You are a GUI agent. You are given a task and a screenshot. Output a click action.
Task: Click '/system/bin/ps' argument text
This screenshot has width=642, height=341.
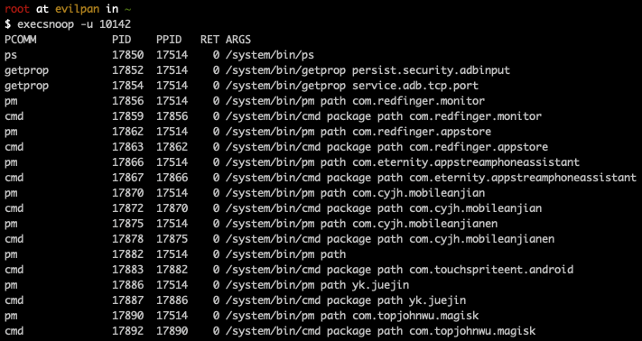tap(269, 55)
